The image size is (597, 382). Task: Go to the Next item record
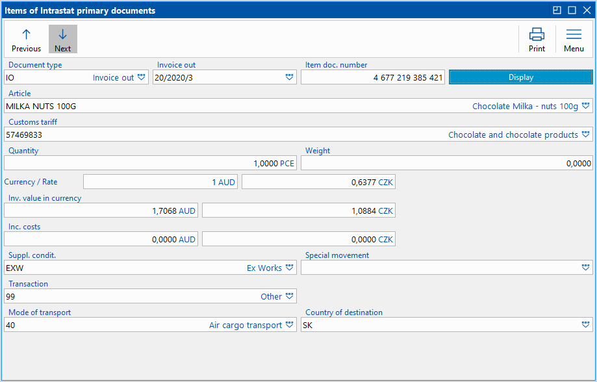[63, 39]
